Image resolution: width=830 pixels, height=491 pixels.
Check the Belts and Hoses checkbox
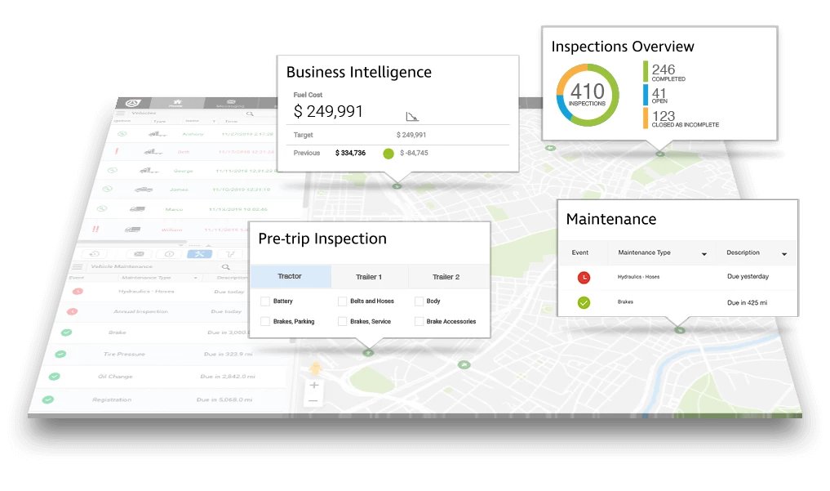coord(343,301)
